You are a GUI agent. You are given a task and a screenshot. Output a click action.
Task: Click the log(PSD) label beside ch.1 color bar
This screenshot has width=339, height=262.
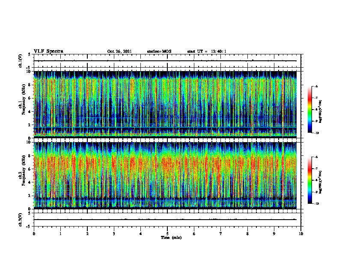point(321,112)
